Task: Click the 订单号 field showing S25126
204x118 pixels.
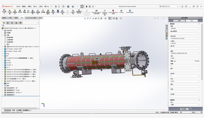Action: pos(185,43)
